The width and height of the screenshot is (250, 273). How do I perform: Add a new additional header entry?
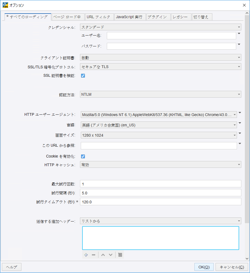pyautogui.click(x=86, y=255)
